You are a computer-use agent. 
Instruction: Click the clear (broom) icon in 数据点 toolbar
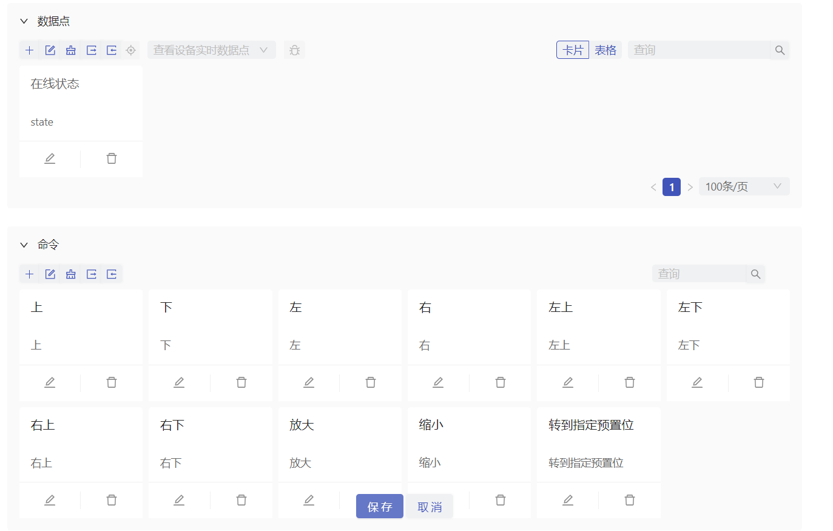[71, 50]
